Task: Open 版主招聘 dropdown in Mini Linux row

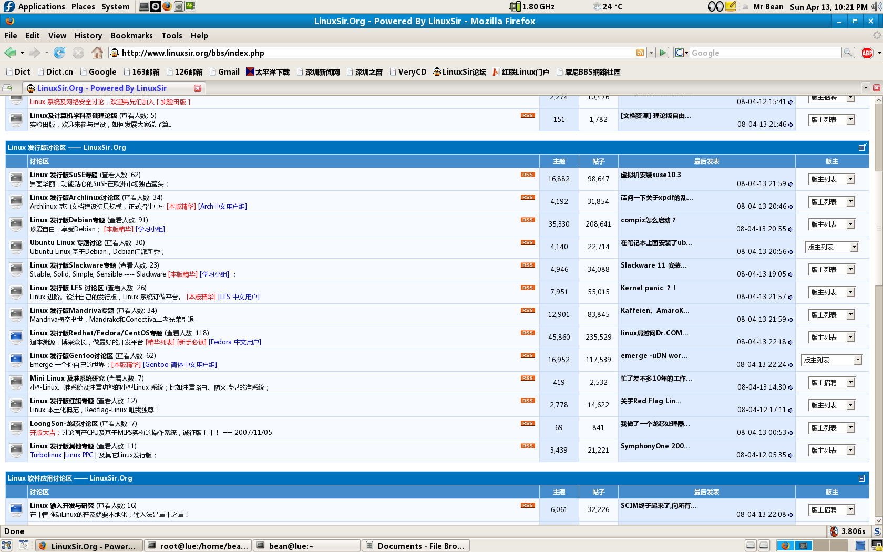Action: (832, 383)
